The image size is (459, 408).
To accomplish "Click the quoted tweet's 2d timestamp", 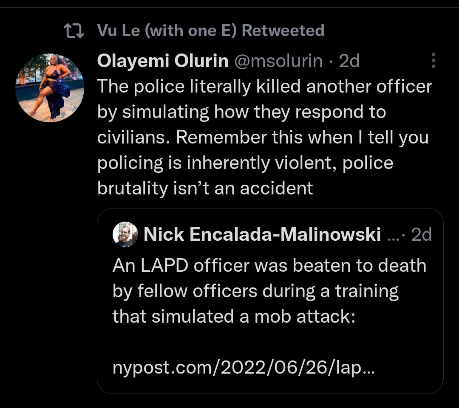I will coord(422,234).
